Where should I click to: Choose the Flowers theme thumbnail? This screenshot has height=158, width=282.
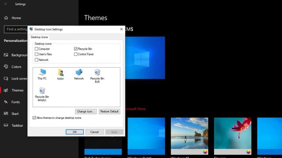tap(233, 136)
